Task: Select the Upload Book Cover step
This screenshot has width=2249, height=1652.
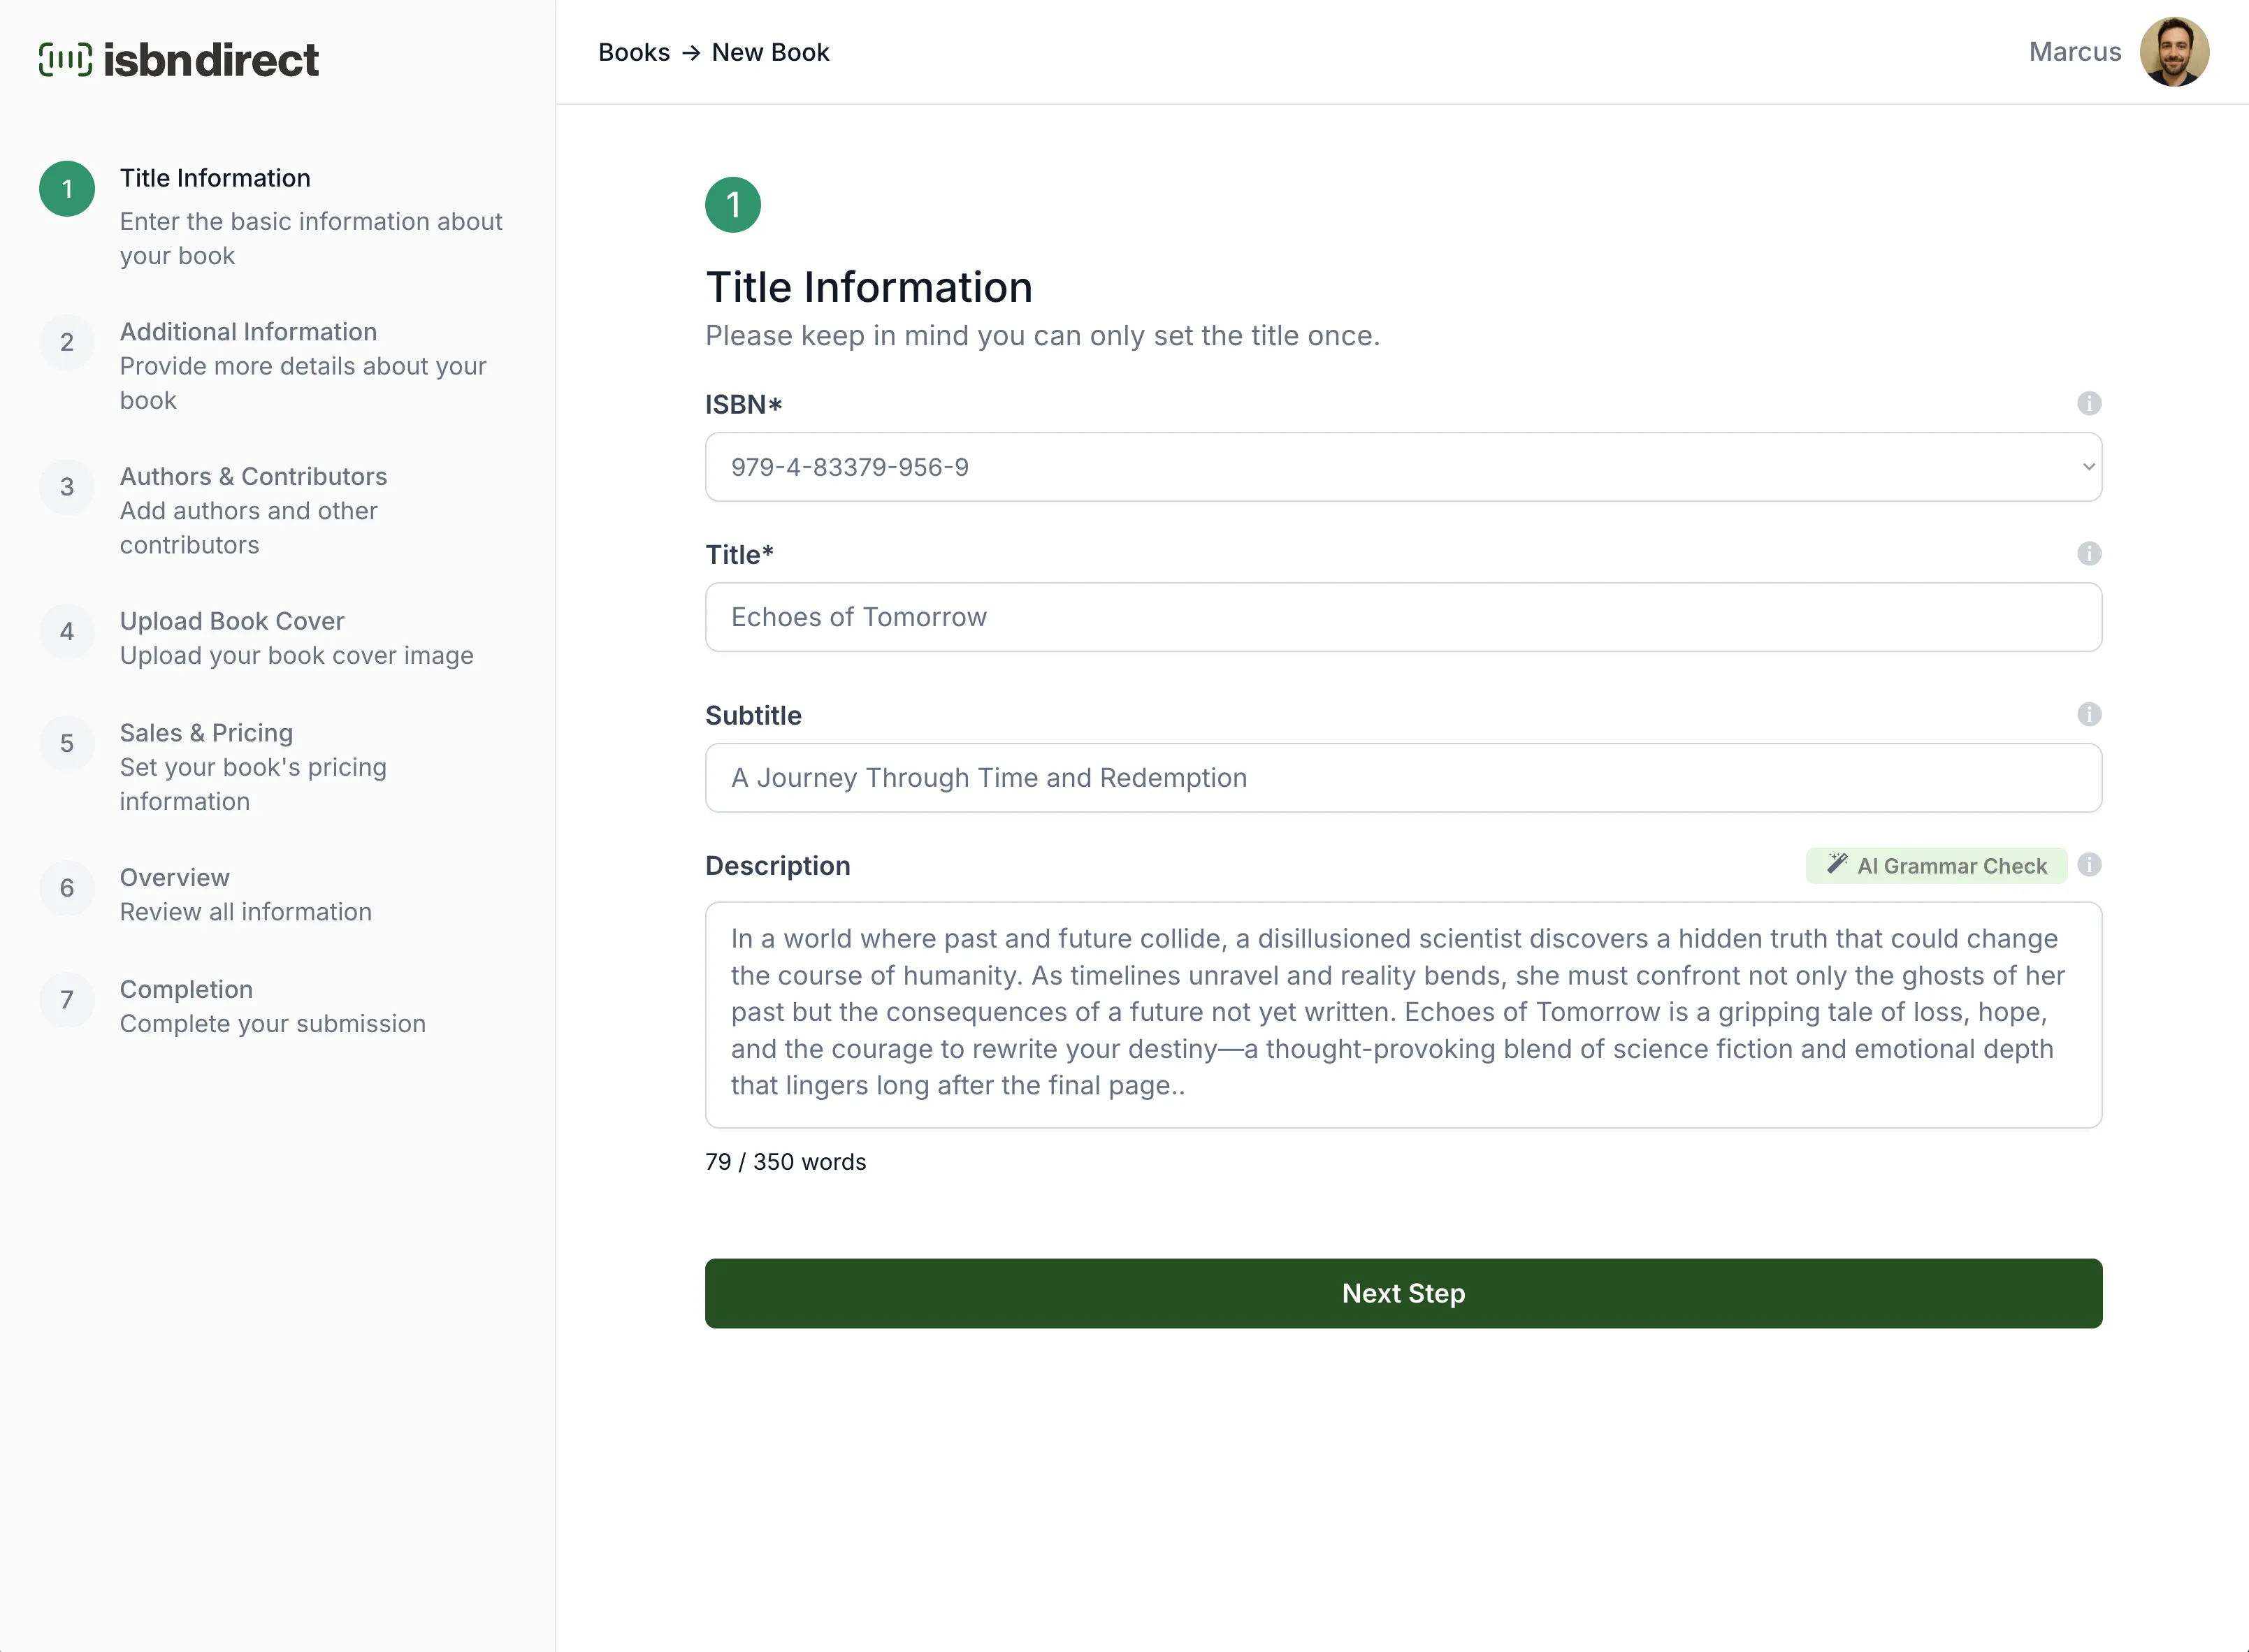Action: pyautogui.click(x=231, y=621)
